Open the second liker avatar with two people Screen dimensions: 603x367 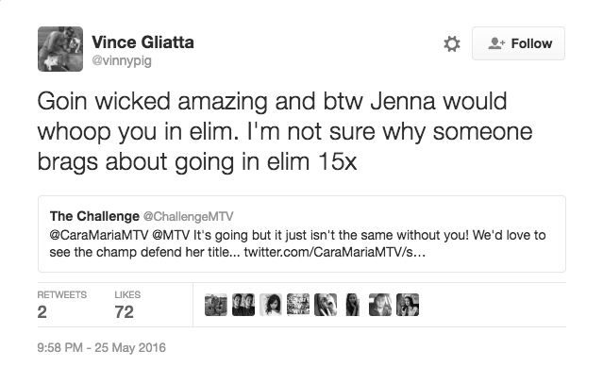[243, 305]
